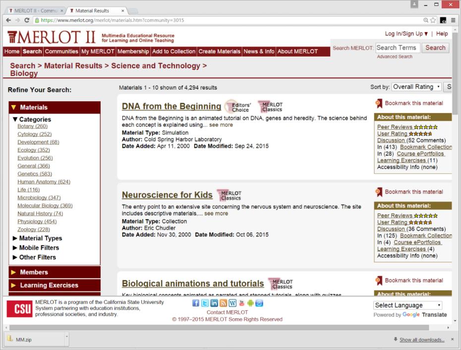
Task: Open the Advanced Search link
Action: coord(395,57)
